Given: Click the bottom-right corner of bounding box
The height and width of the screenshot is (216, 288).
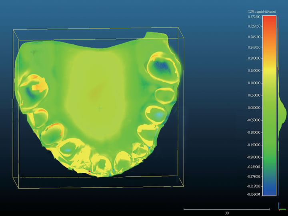Looking at the screenshot, I should 185,186.
